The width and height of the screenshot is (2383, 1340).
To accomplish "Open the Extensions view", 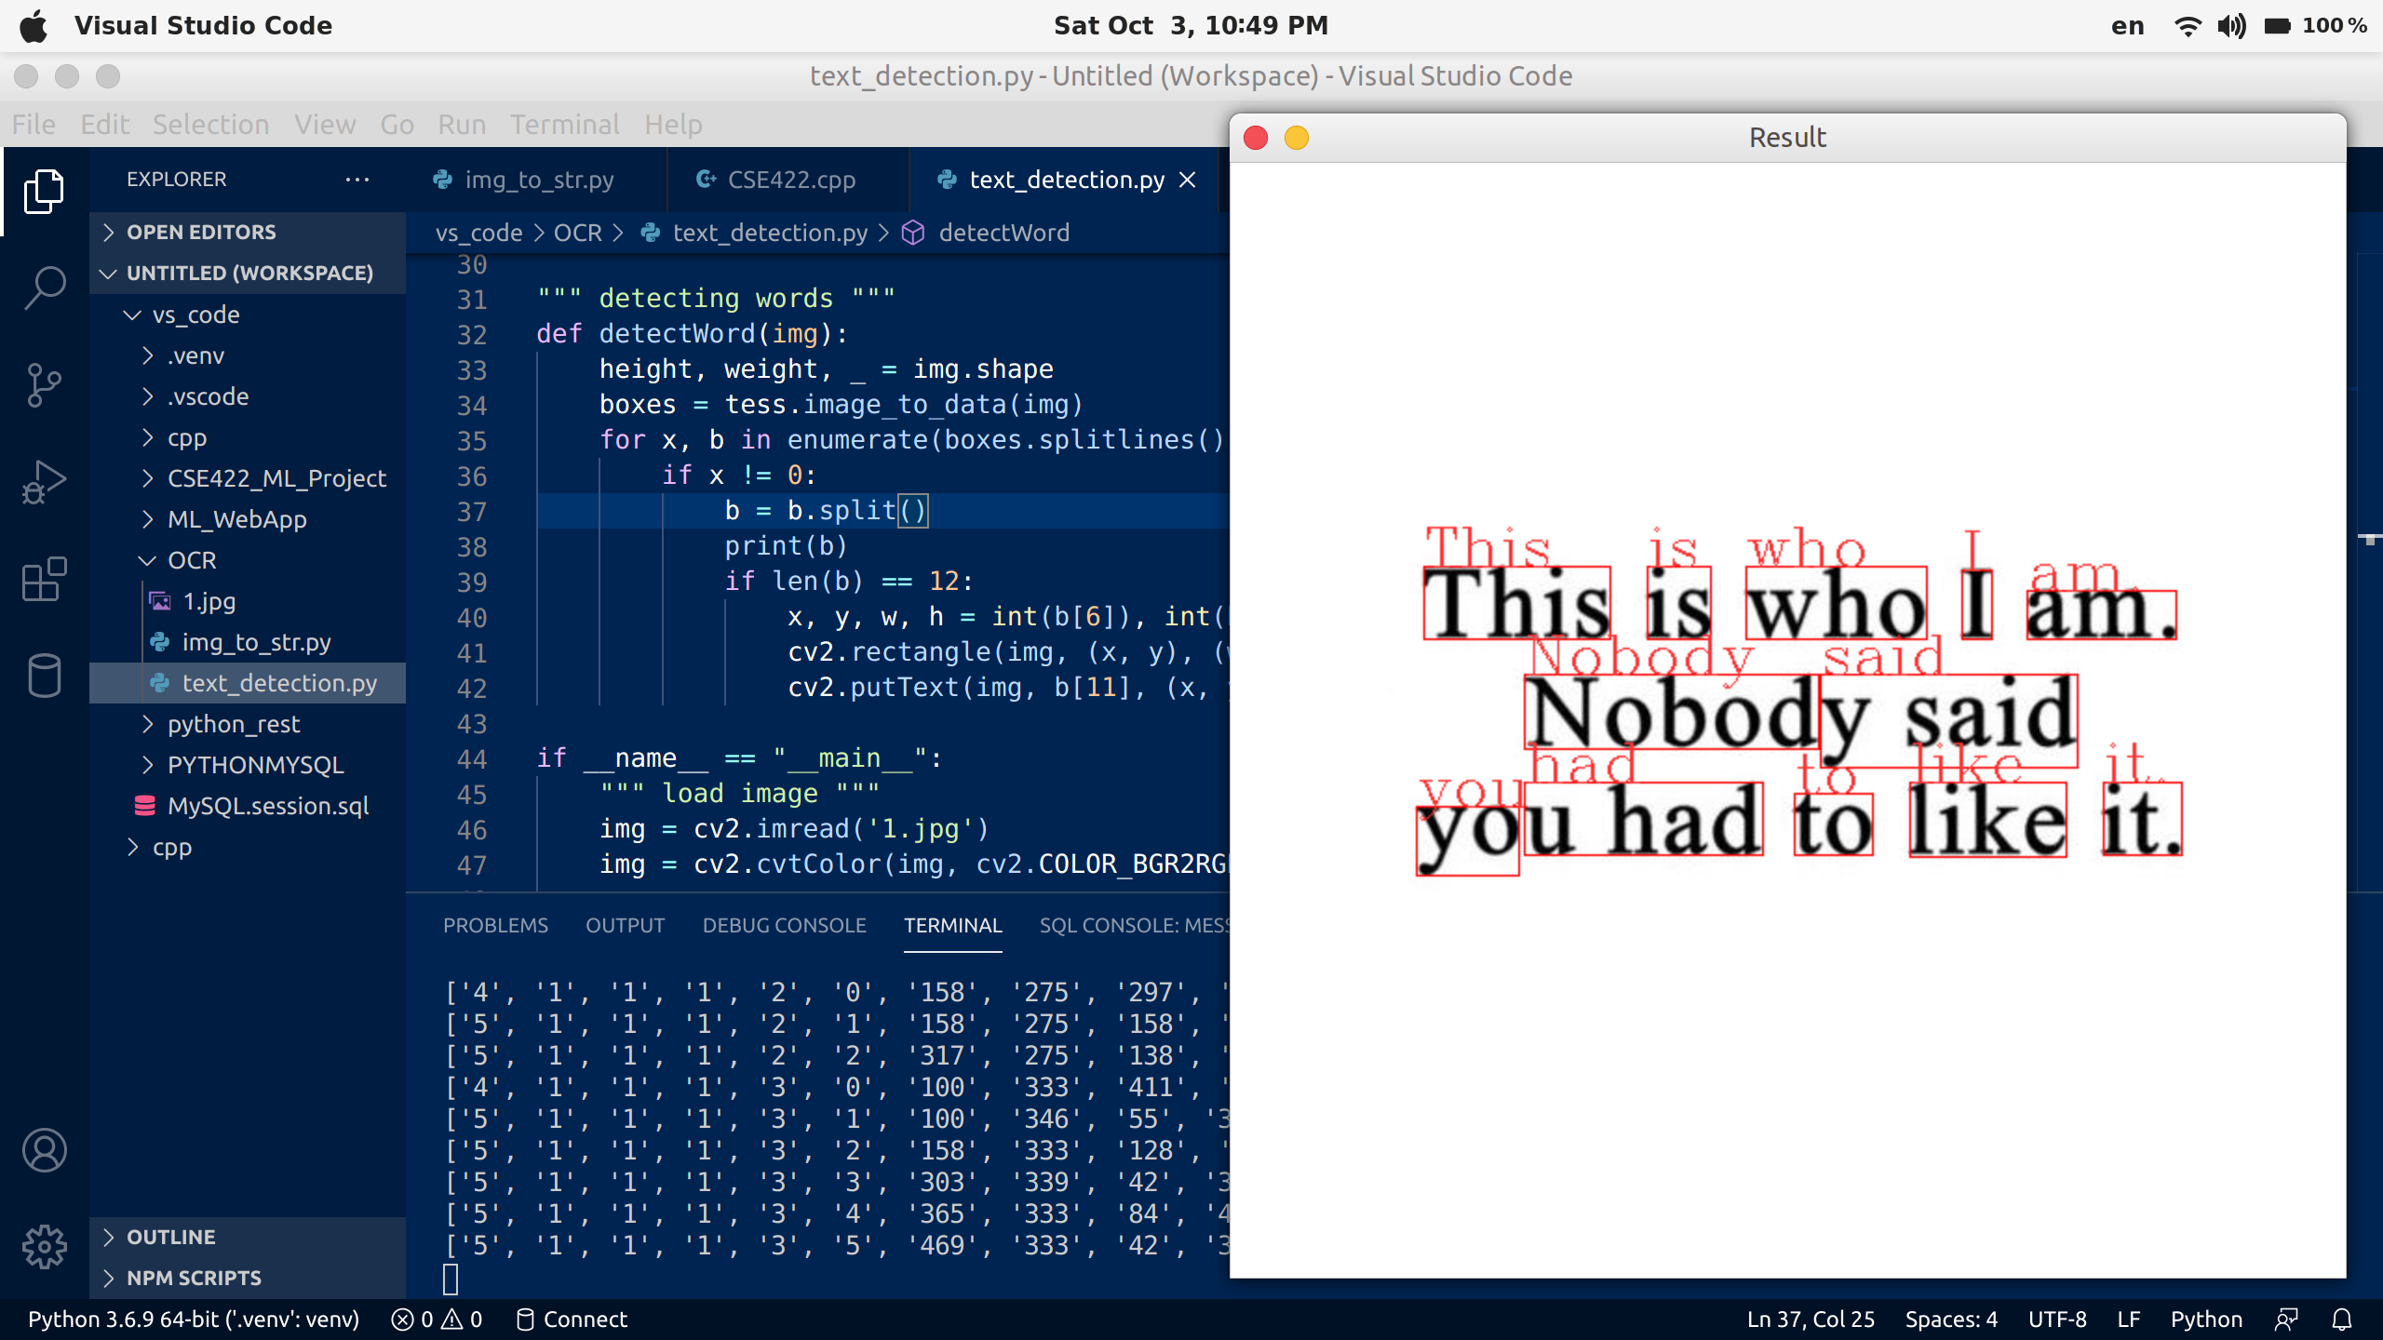I will click(45, 579).
